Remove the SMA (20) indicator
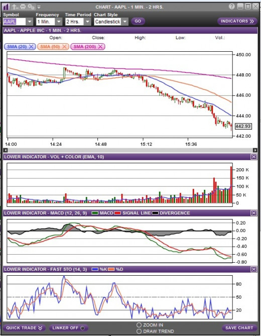The height and width of the screenshot is (336, 261). [31, 47]
